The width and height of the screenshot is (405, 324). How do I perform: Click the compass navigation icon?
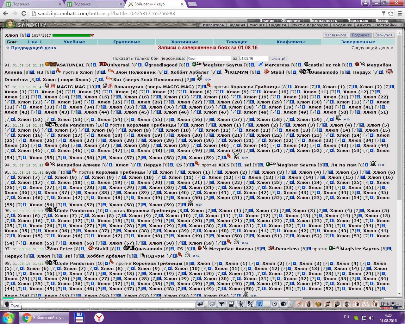pyautogui.click(x=299, y=304)
